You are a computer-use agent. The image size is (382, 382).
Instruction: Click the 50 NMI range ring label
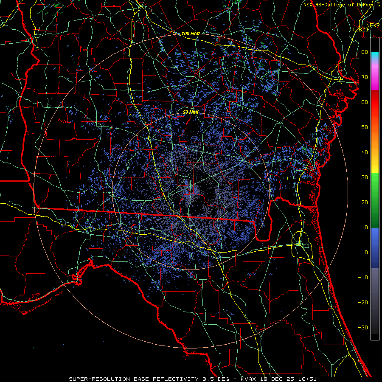tap(191, 112)
